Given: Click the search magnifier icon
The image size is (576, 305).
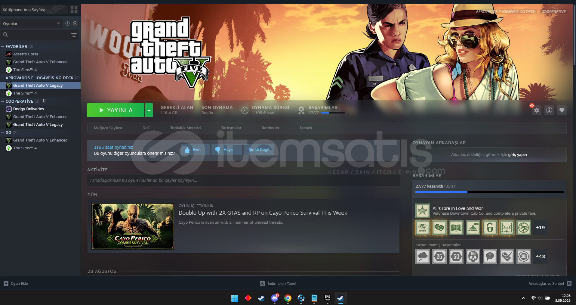Looking at the screenshot, I should click(x=5, y=35).
